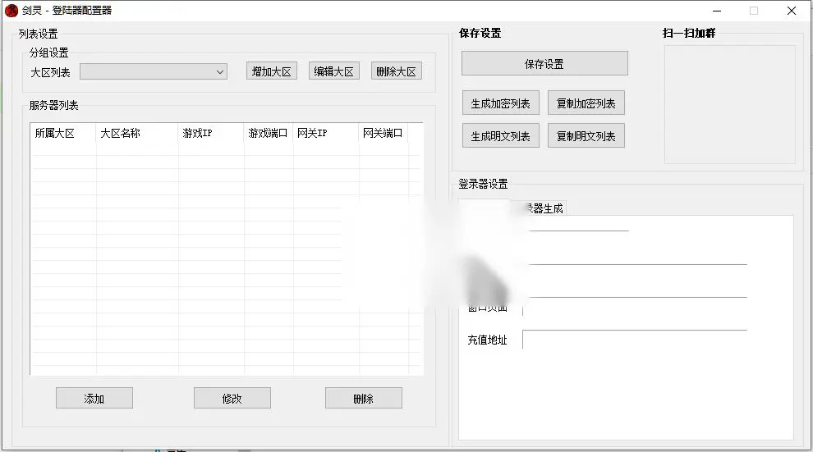Minimize the 登陆器配置器 window
The height and width of the screenshot is (452, 813).
click(x=717, y=11)
